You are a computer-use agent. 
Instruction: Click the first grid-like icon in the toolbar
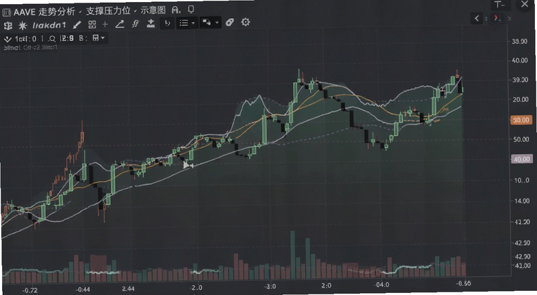click(7, 25)
